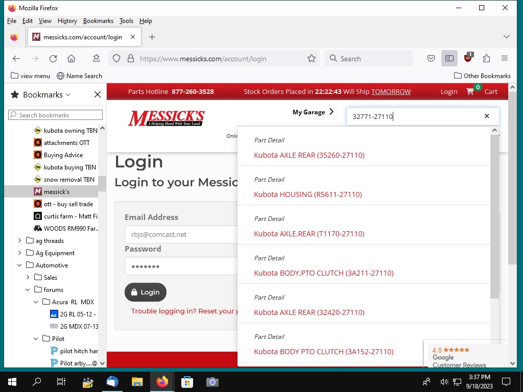View site security padlock information

[x=131, y=59]
